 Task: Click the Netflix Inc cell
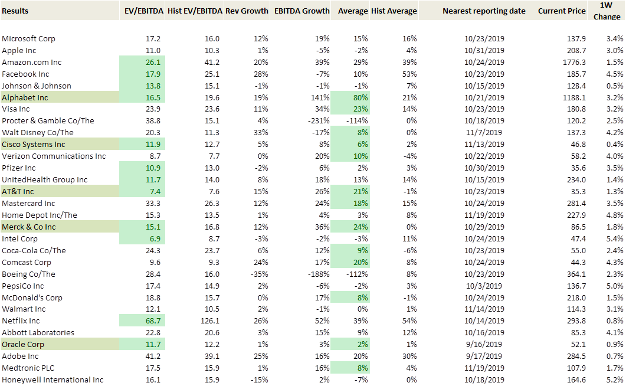[21, 320]
